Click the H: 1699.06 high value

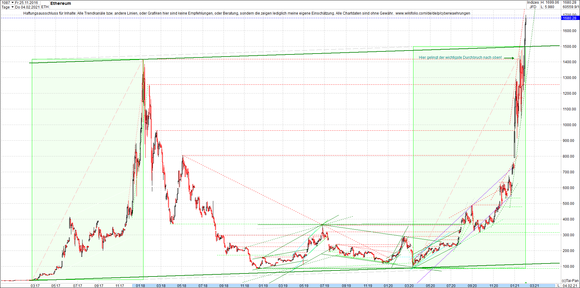pos(550,2)
